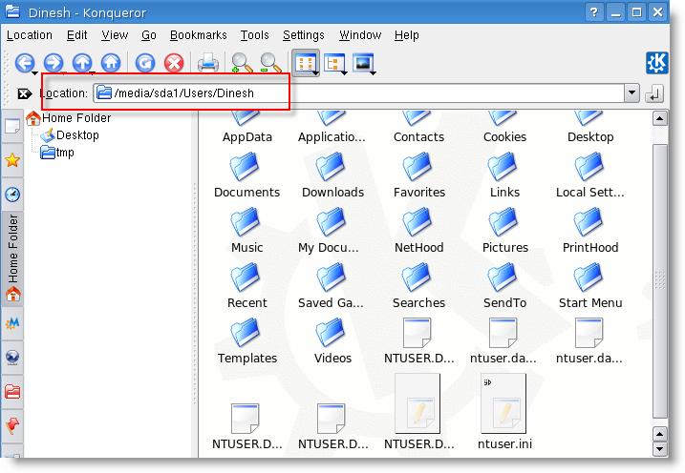
Task: Open the Home folder toolbar icon
Action: pos(111,63)
